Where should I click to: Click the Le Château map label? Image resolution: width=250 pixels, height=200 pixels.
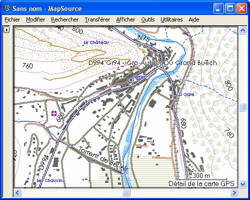[96, 42]
